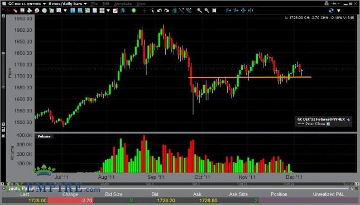Click the undo arrow icon
This screenshot has height=205, width=360.
[159, 11]
